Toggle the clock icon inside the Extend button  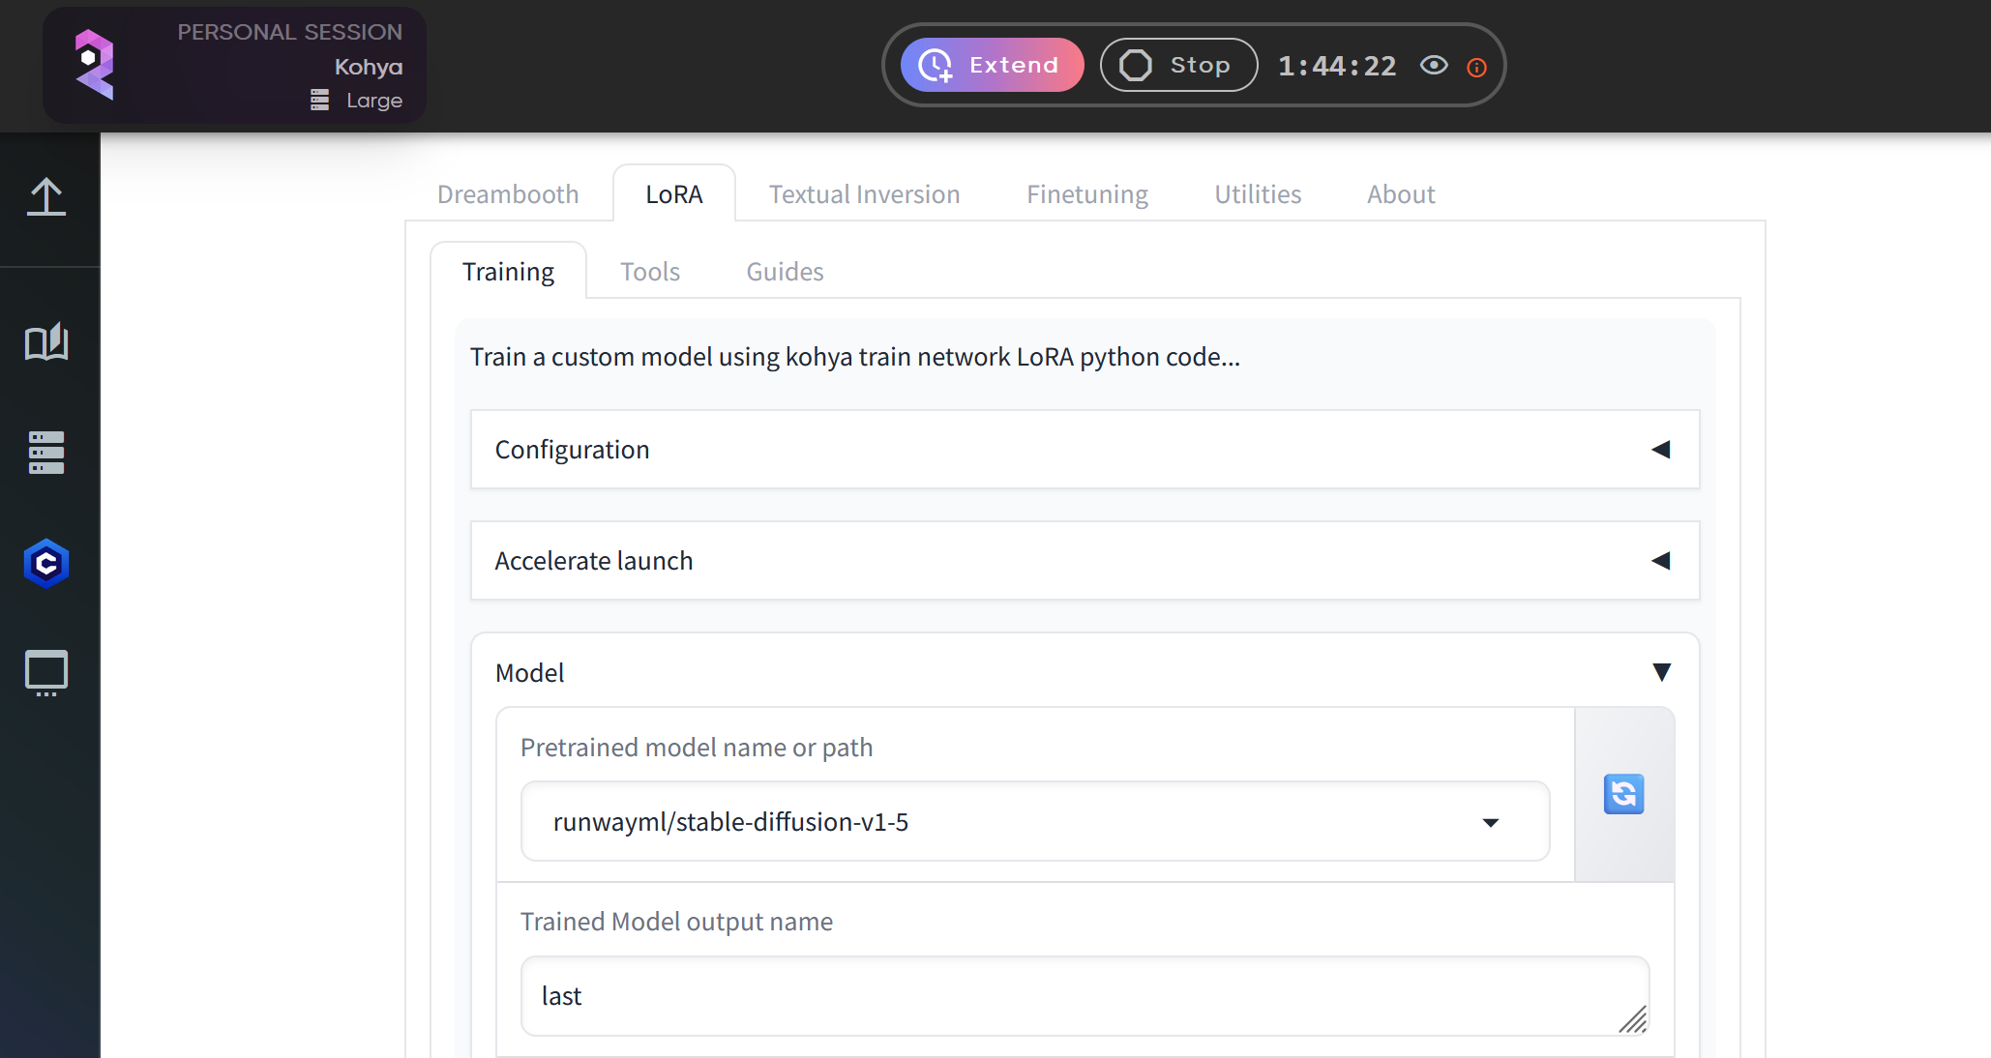click(935, 65)
